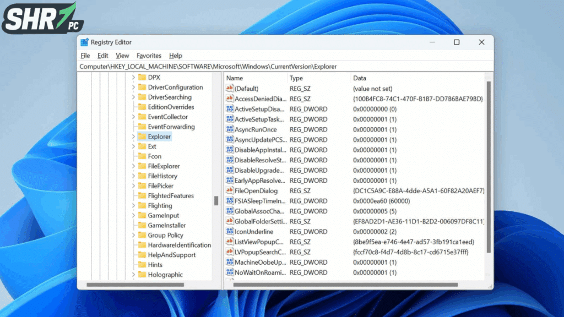564x317 pixels.
Task: Select the GameInstaller tree key
Action: click(x=167, y=225)
